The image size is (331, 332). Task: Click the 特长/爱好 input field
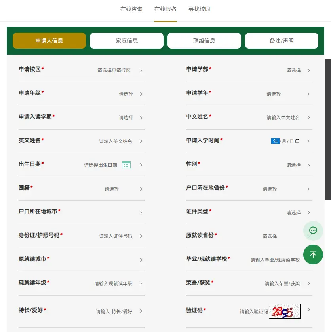114,312
